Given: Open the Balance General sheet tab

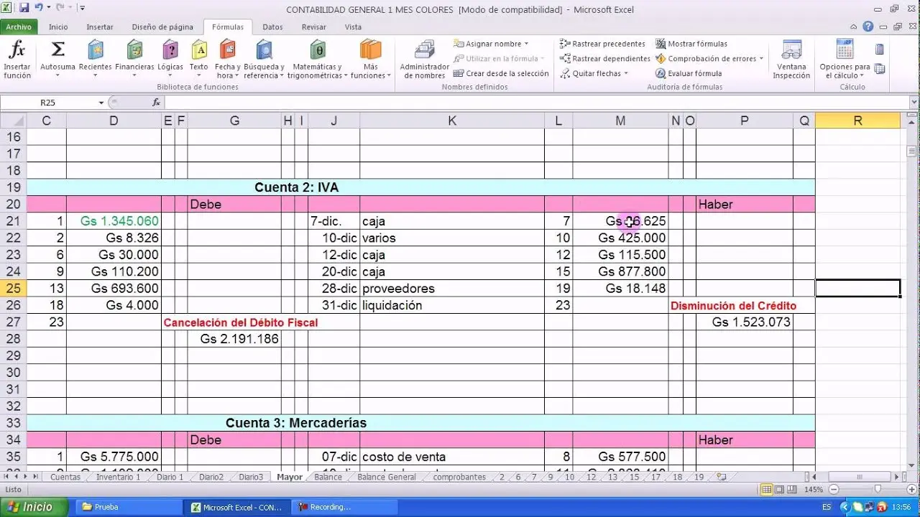Looking at the screenshot, I should (386, 477).
